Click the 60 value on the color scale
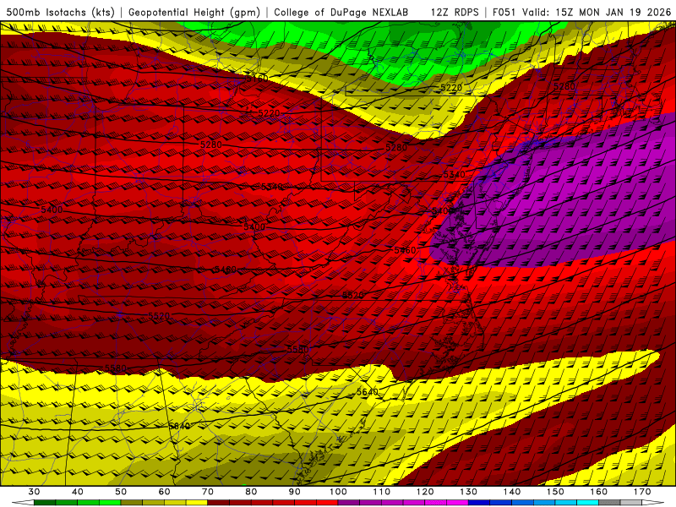The height and width of the screenshot is (507, 676). (x=164, y=492)
